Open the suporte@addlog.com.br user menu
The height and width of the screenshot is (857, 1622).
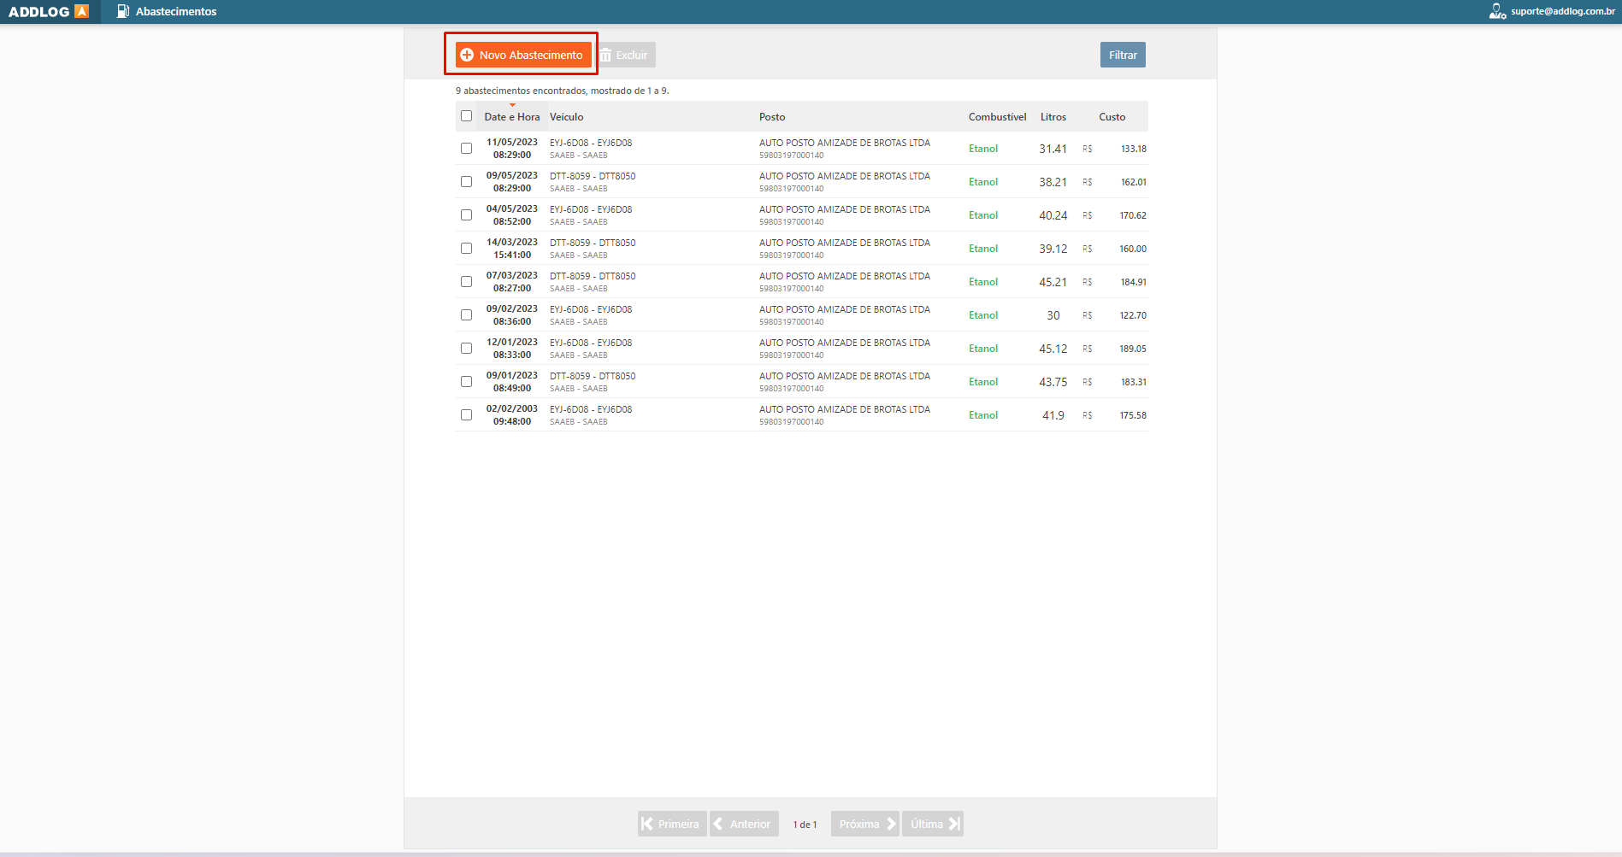(x=1562, y=11)
